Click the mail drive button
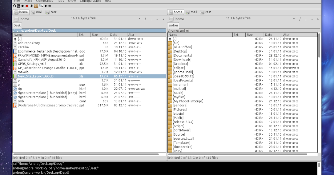The image size is (334, 175). pos(37,12)
